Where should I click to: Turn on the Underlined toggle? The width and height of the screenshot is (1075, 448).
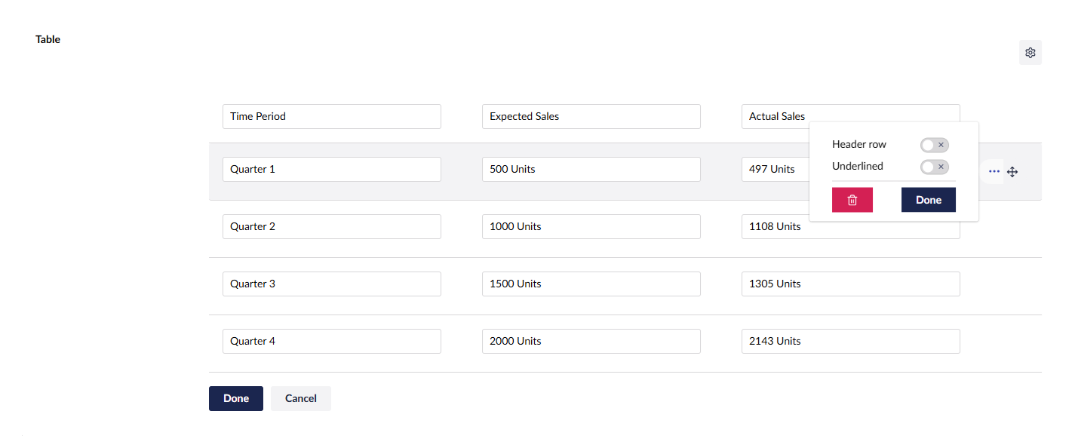tap(934, 167)
